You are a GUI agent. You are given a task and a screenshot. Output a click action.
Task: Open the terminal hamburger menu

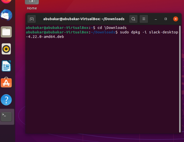click(144, 19)
